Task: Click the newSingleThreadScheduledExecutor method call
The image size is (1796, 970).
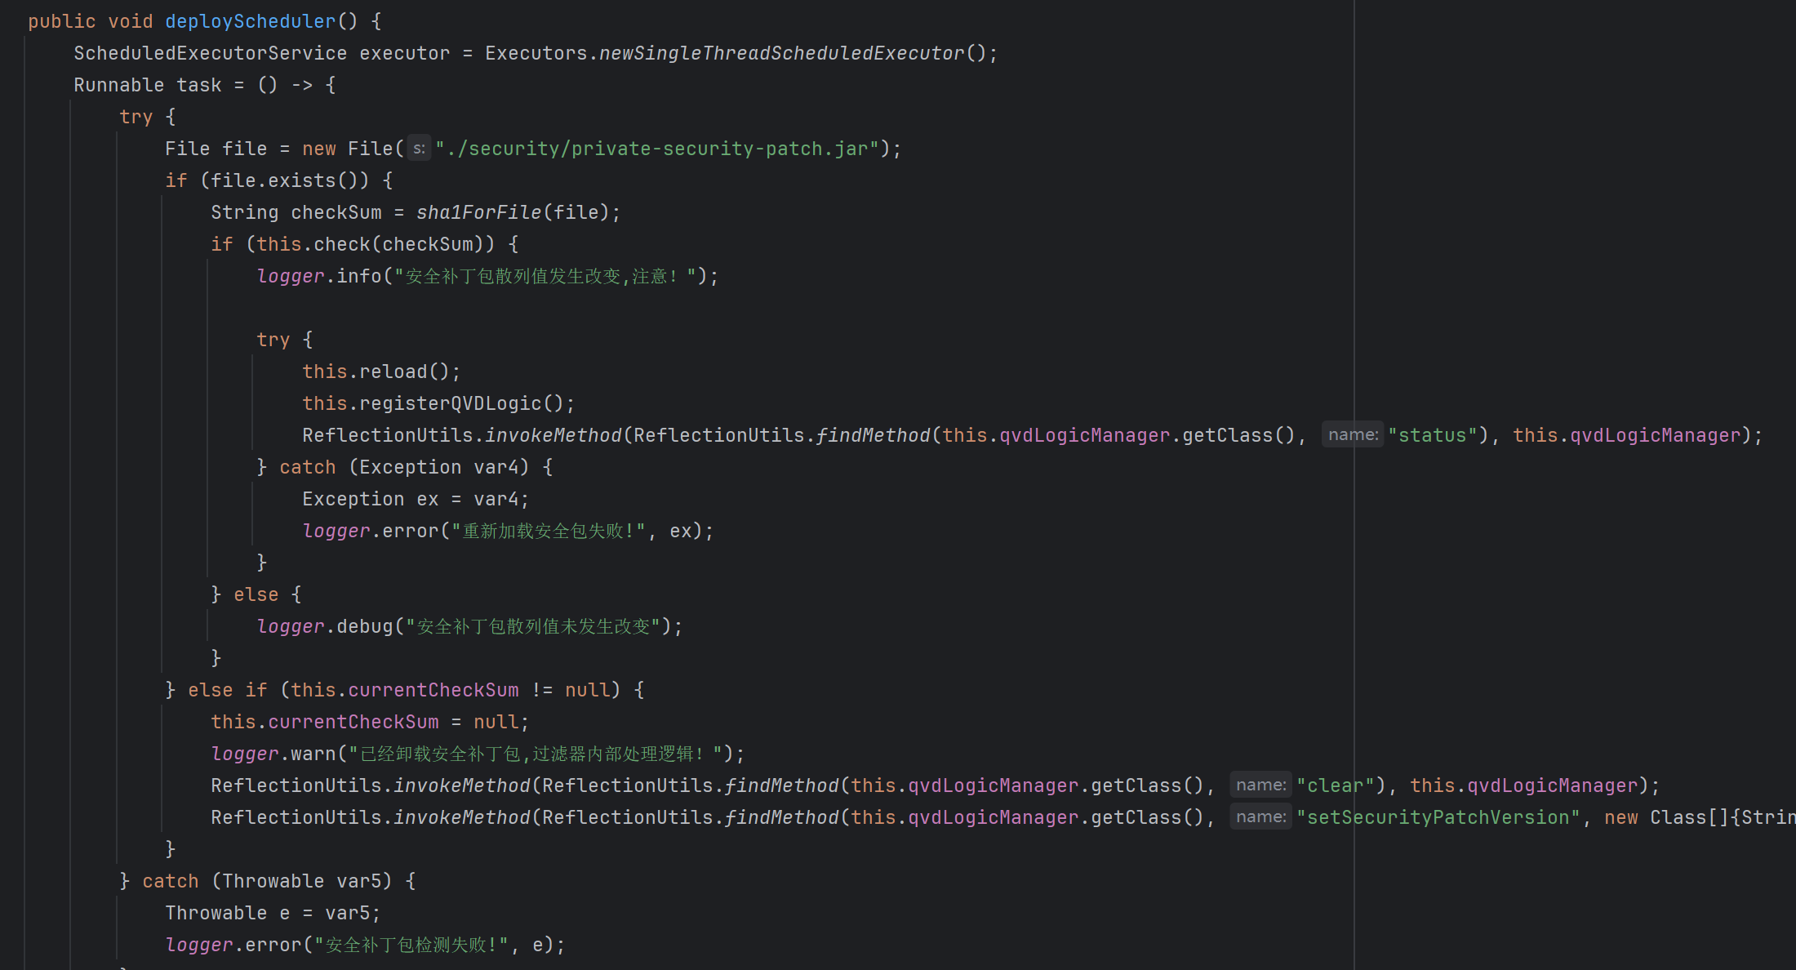Action: (781, 53)
